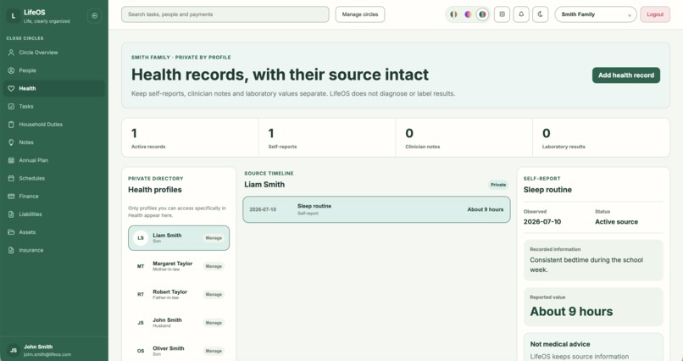Open Household Duties
This screenshot has height=361, width=683.
pyautogui.click(x=54, y=124)
